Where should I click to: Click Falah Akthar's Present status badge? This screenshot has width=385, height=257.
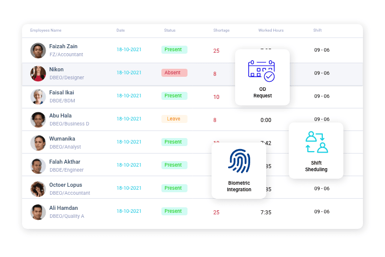click(x=174, y=165)
